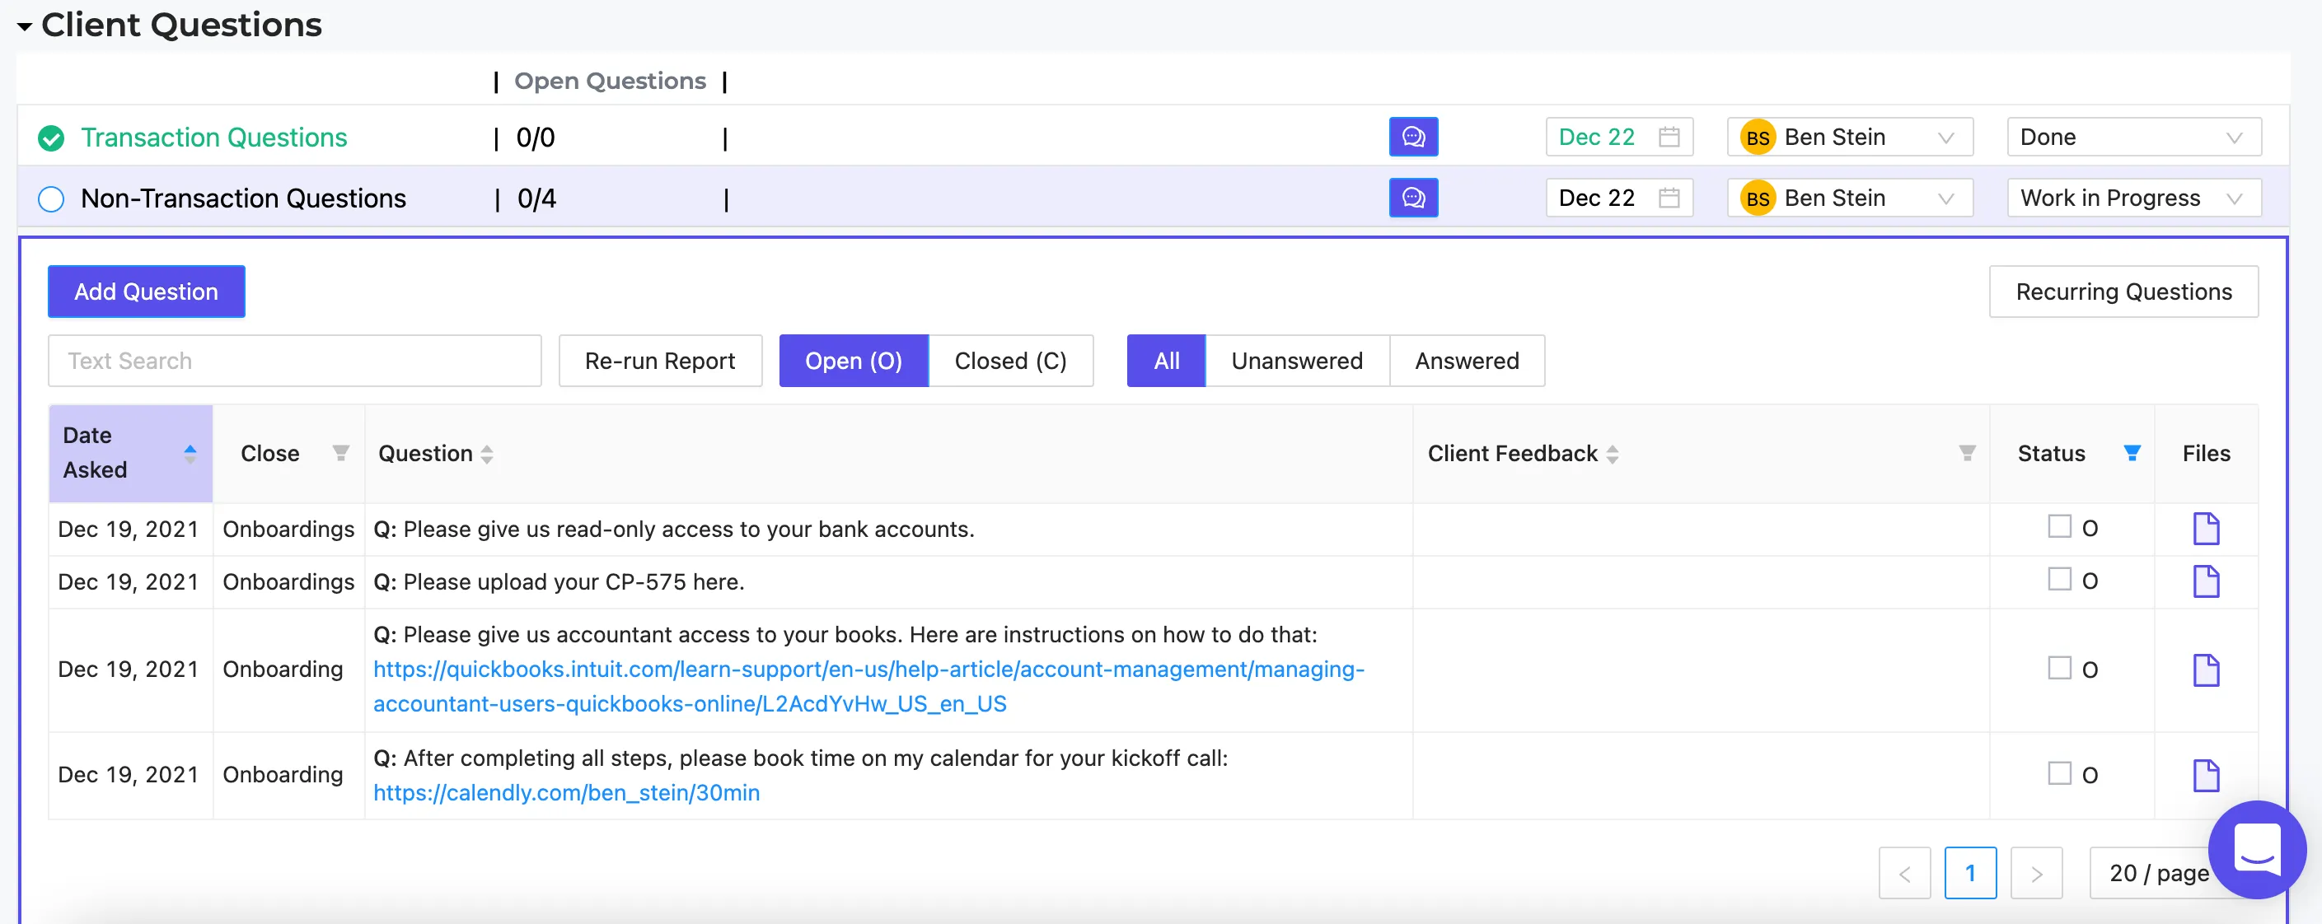
Task: Open the Calendly 30min link
Action: pyautogui.click(x=566, y=792)
